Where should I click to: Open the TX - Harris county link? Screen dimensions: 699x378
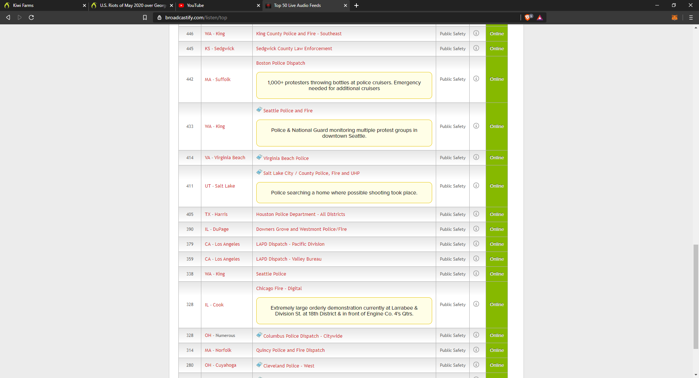click(x=216, y=214)
